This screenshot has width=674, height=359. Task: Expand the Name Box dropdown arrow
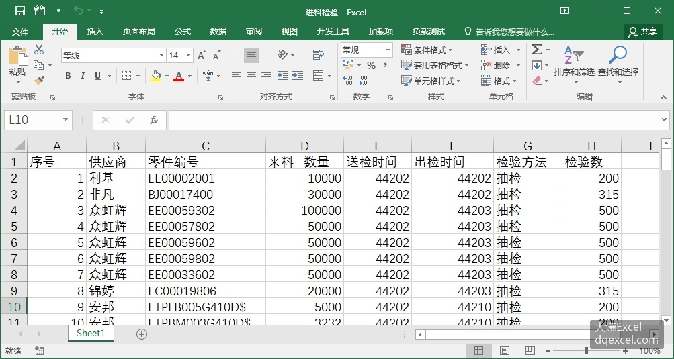65,120
